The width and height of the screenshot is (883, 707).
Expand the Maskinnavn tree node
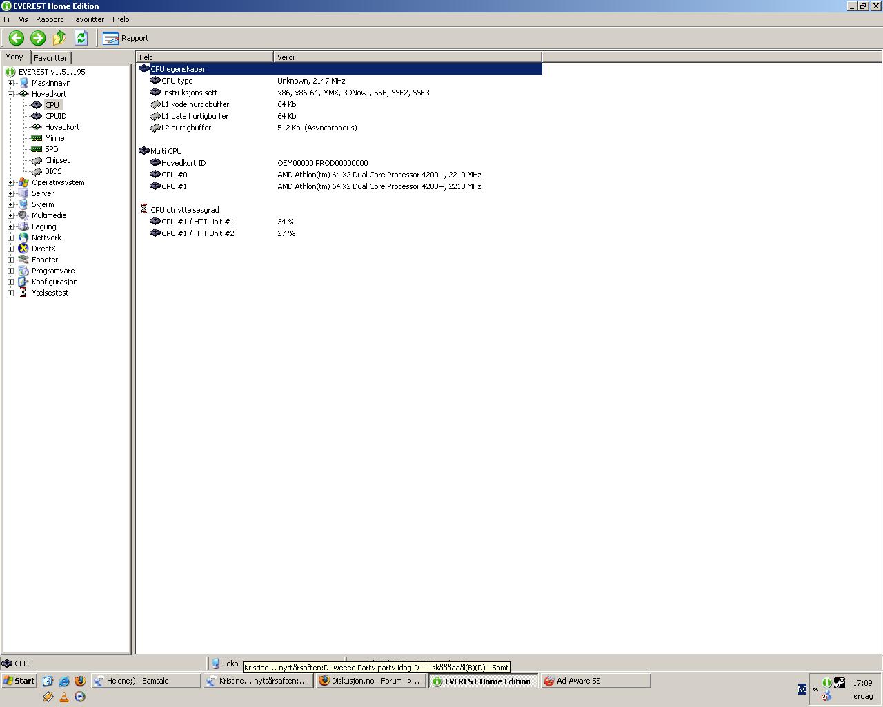click(10, 83)
